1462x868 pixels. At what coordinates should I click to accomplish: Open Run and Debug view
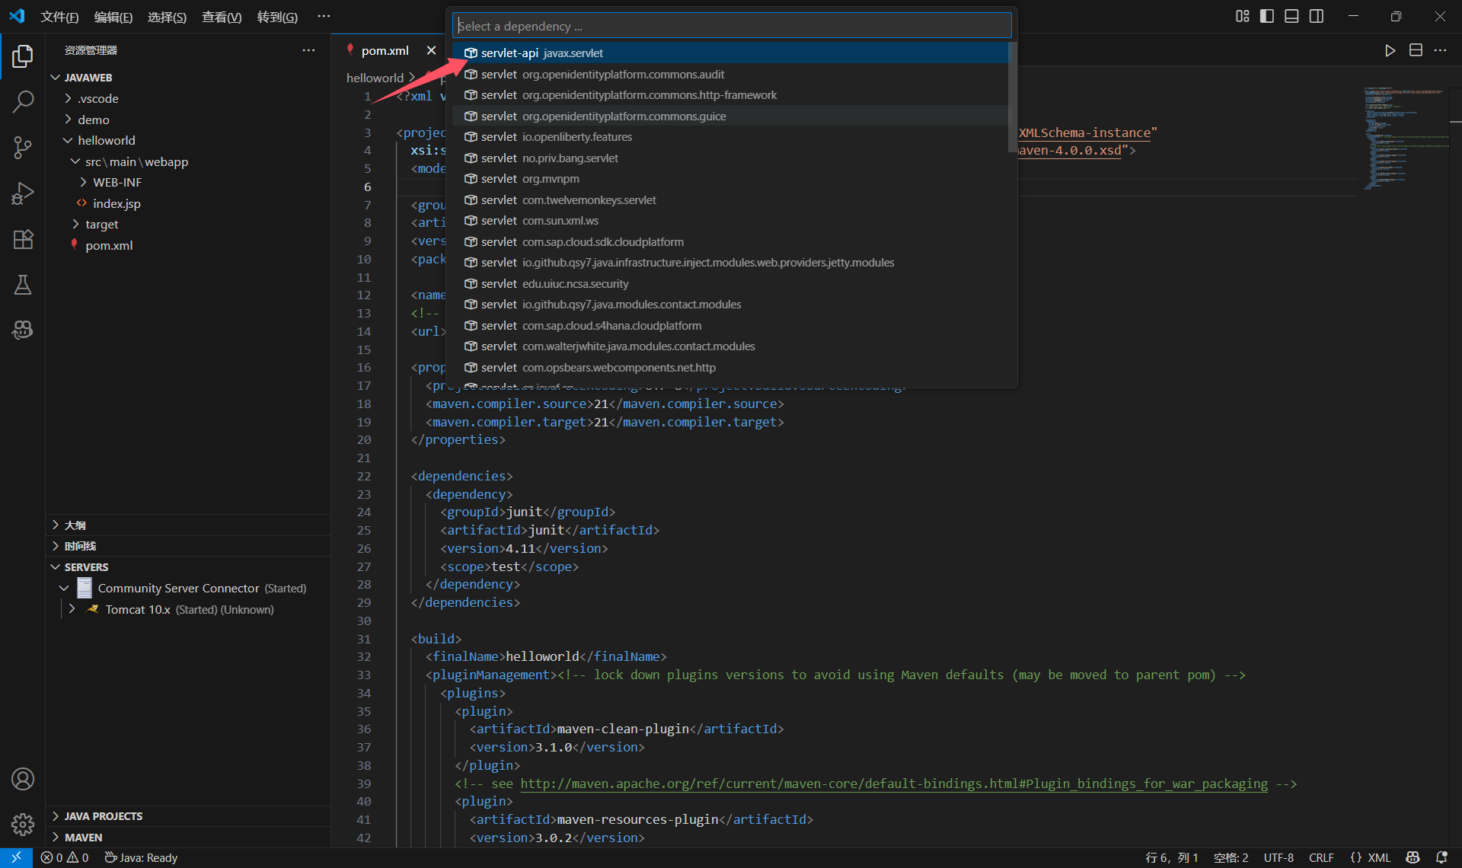tap(23, 193)
